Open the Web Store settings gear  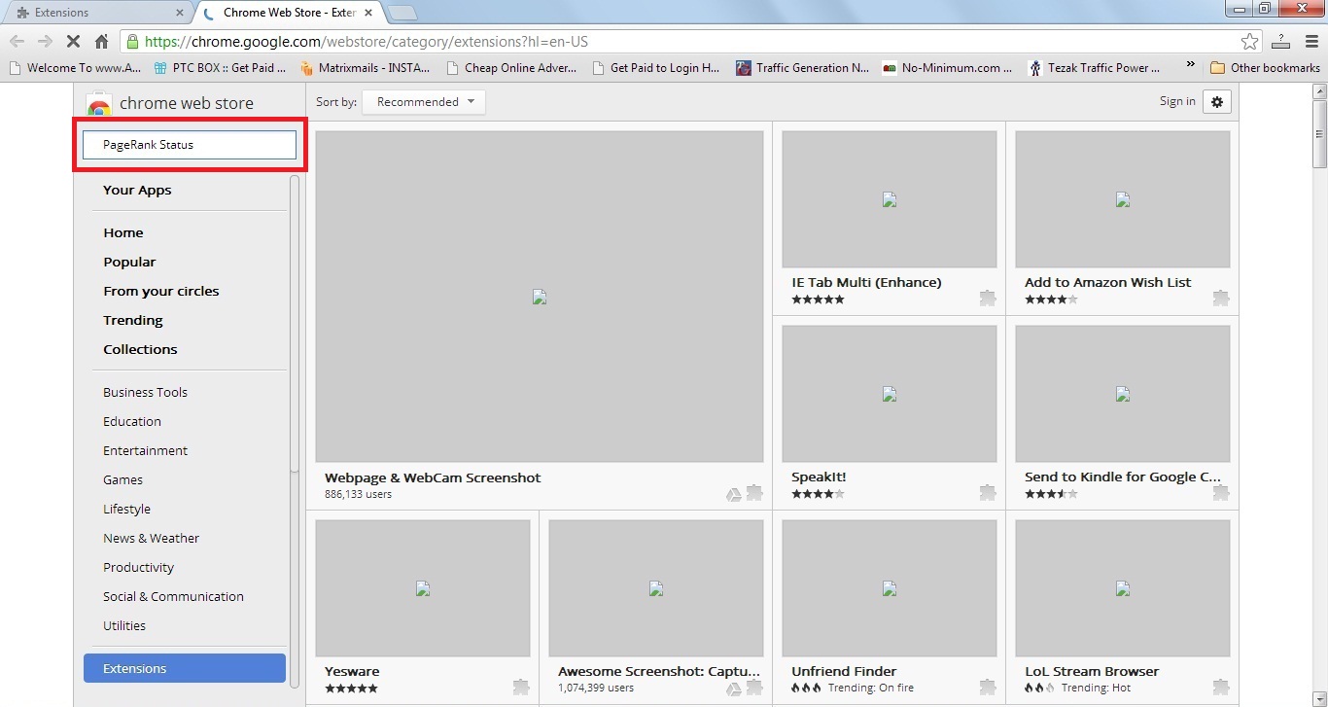point(1217,101)
